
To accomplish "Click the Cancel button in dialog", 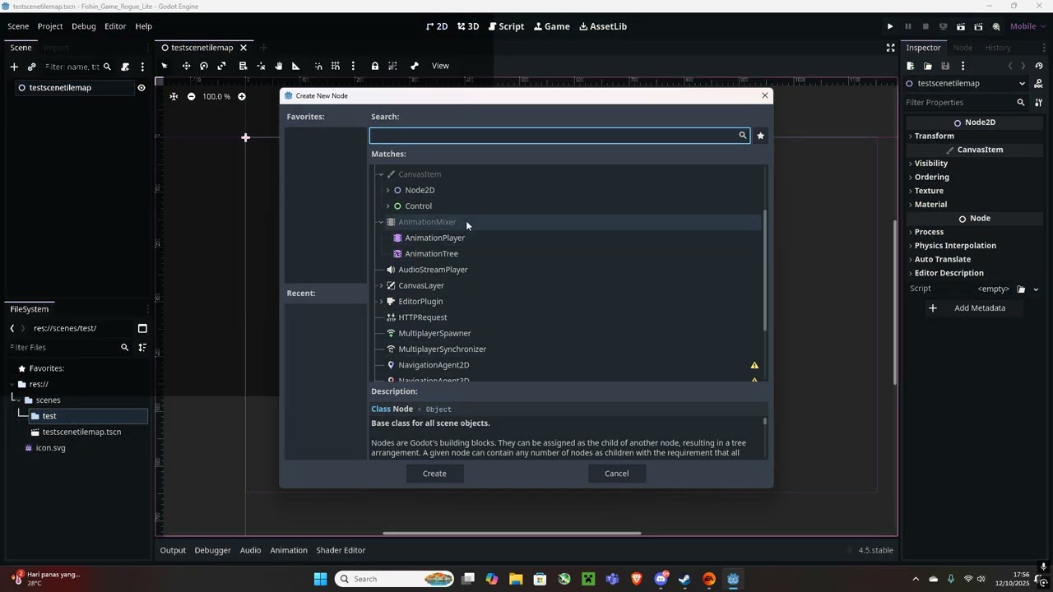I will 616,474.
